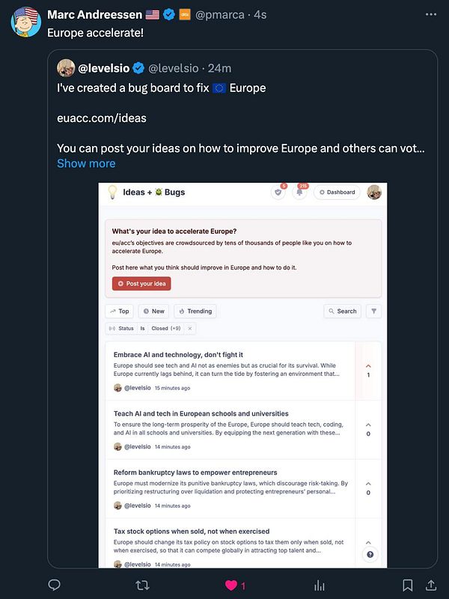
Task: Unlike the tweet via pink heart
Action: point(231,586)
